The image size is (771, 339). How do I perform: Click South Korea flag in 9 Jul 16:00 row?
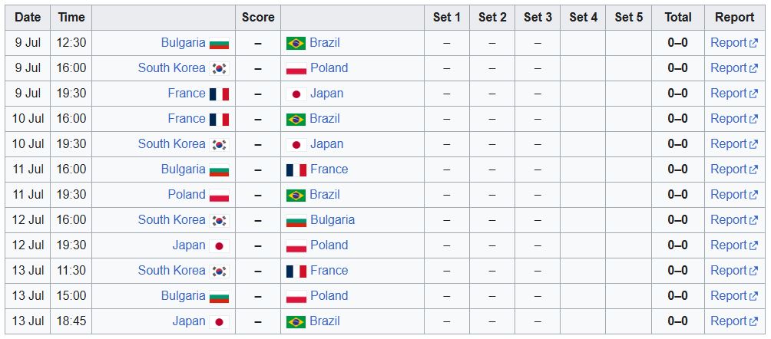pos(219,69)
